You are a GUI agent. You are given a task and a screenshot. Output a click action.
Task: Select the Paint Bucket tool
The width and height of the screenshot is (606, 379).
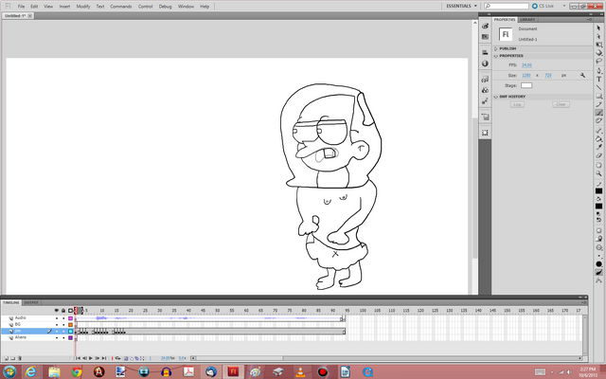tap(599, 138)
